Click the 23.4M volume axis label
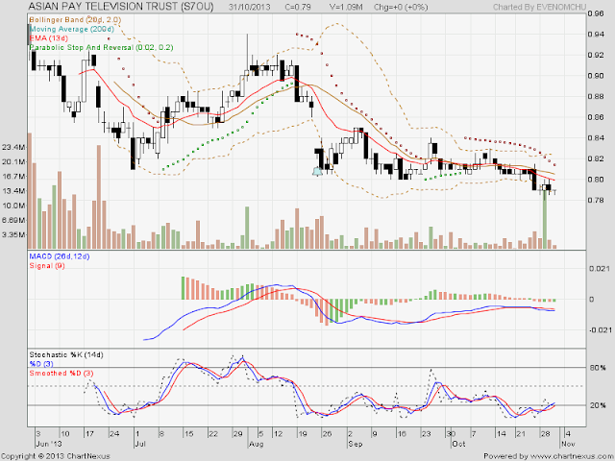615x461 pixels. [13, 147]
